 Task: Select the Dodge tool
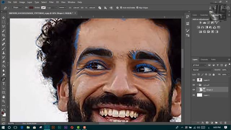[3, 75]
